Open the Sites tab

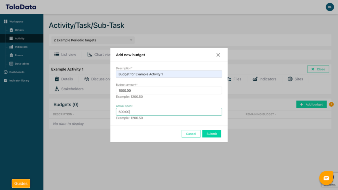point(295,79)
